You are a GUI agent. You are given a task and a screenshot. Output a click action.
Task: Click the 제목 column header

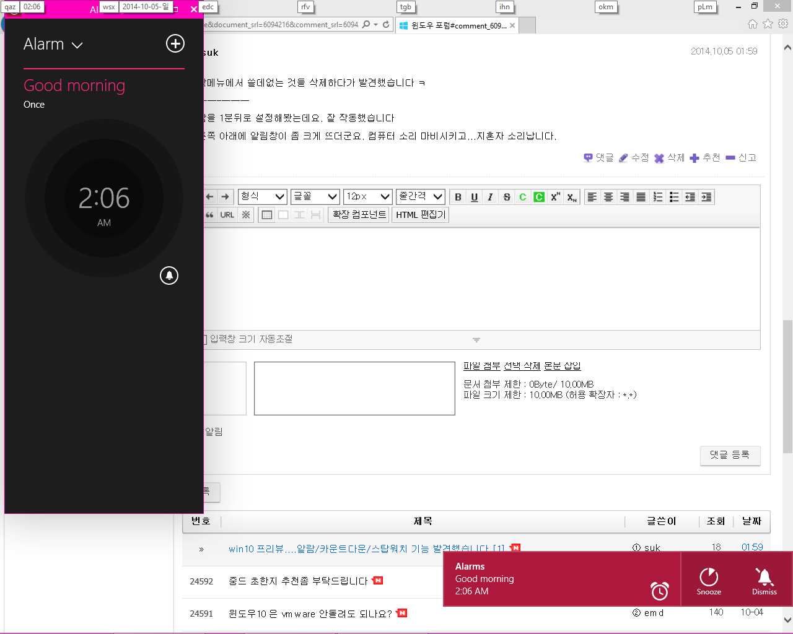423,521
